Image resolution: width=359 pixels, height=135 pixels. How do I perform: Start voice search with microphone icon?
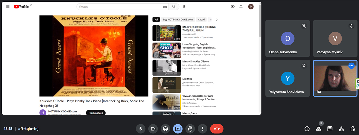pyautogui.click(x=184, y=7)
